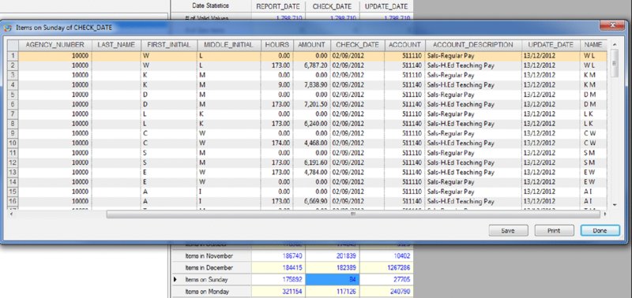Click value 201839 in November row
The height and width of the screenshot is (298, 632).
pyautogui.click(x=332, y=255)
